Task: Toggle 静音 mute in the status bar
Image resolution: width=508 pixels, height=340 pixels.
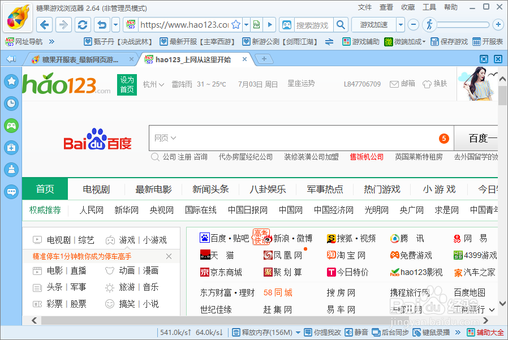Action: [x=357, y=333]
